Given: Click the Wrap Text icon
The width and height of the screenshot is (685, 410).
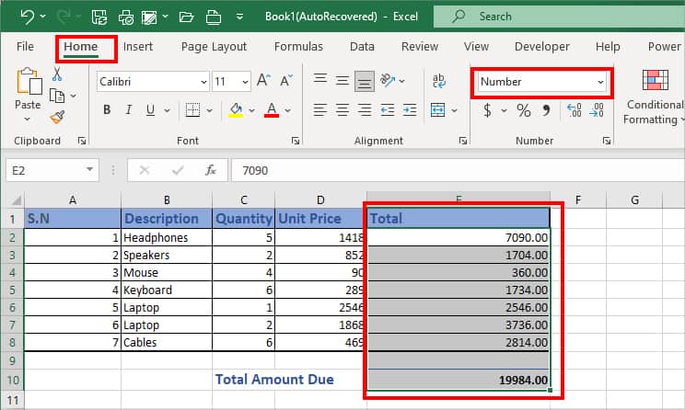Looking at the screenshot, I should click(x=439, y=82).
